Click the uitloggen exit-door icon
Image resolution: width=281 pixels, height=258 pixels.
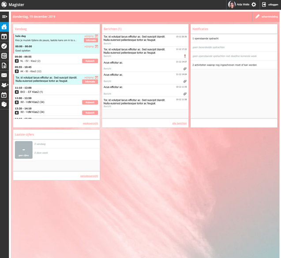click(x=264, y=4)
